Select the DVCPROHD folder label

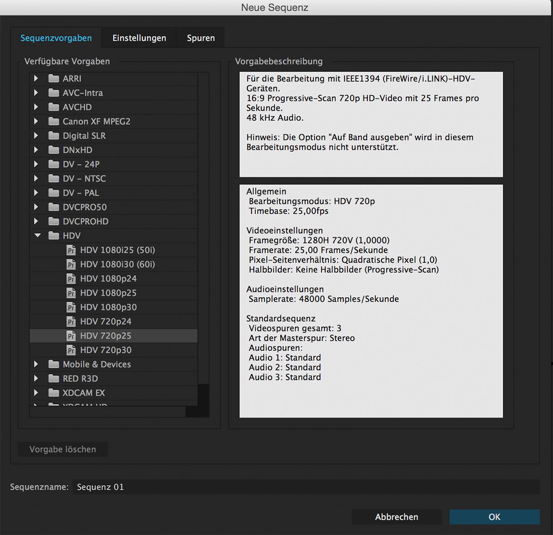(86, 221)
